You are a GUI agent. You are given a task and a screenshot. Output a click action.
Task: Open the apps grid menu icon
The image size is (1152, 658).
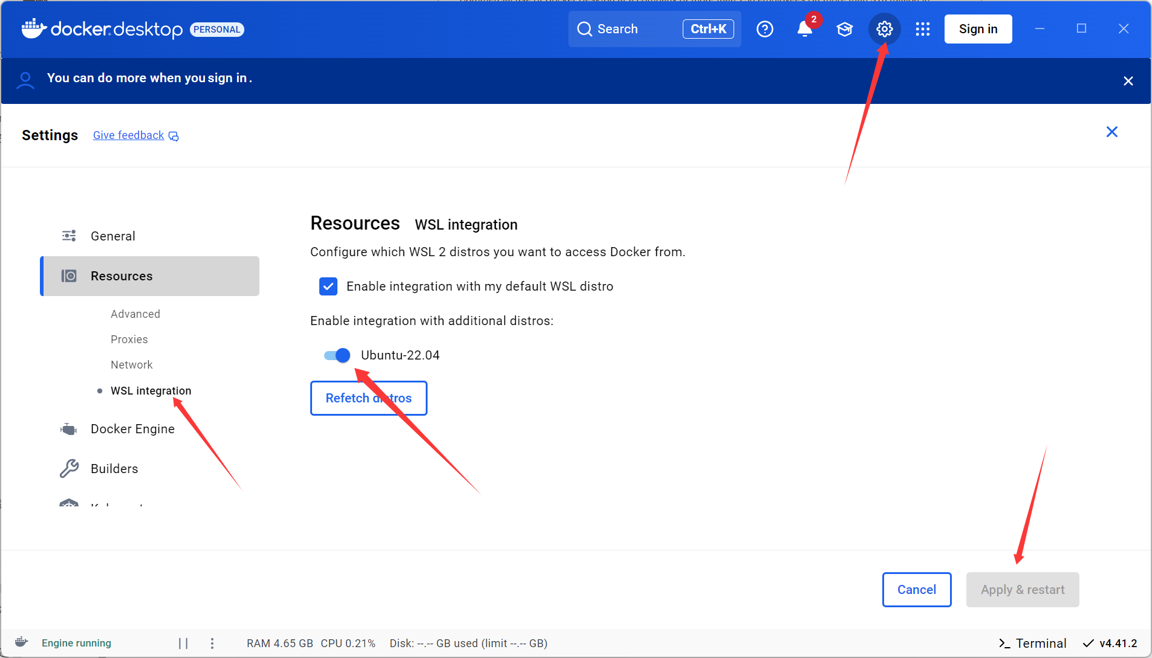pos(923,29)
